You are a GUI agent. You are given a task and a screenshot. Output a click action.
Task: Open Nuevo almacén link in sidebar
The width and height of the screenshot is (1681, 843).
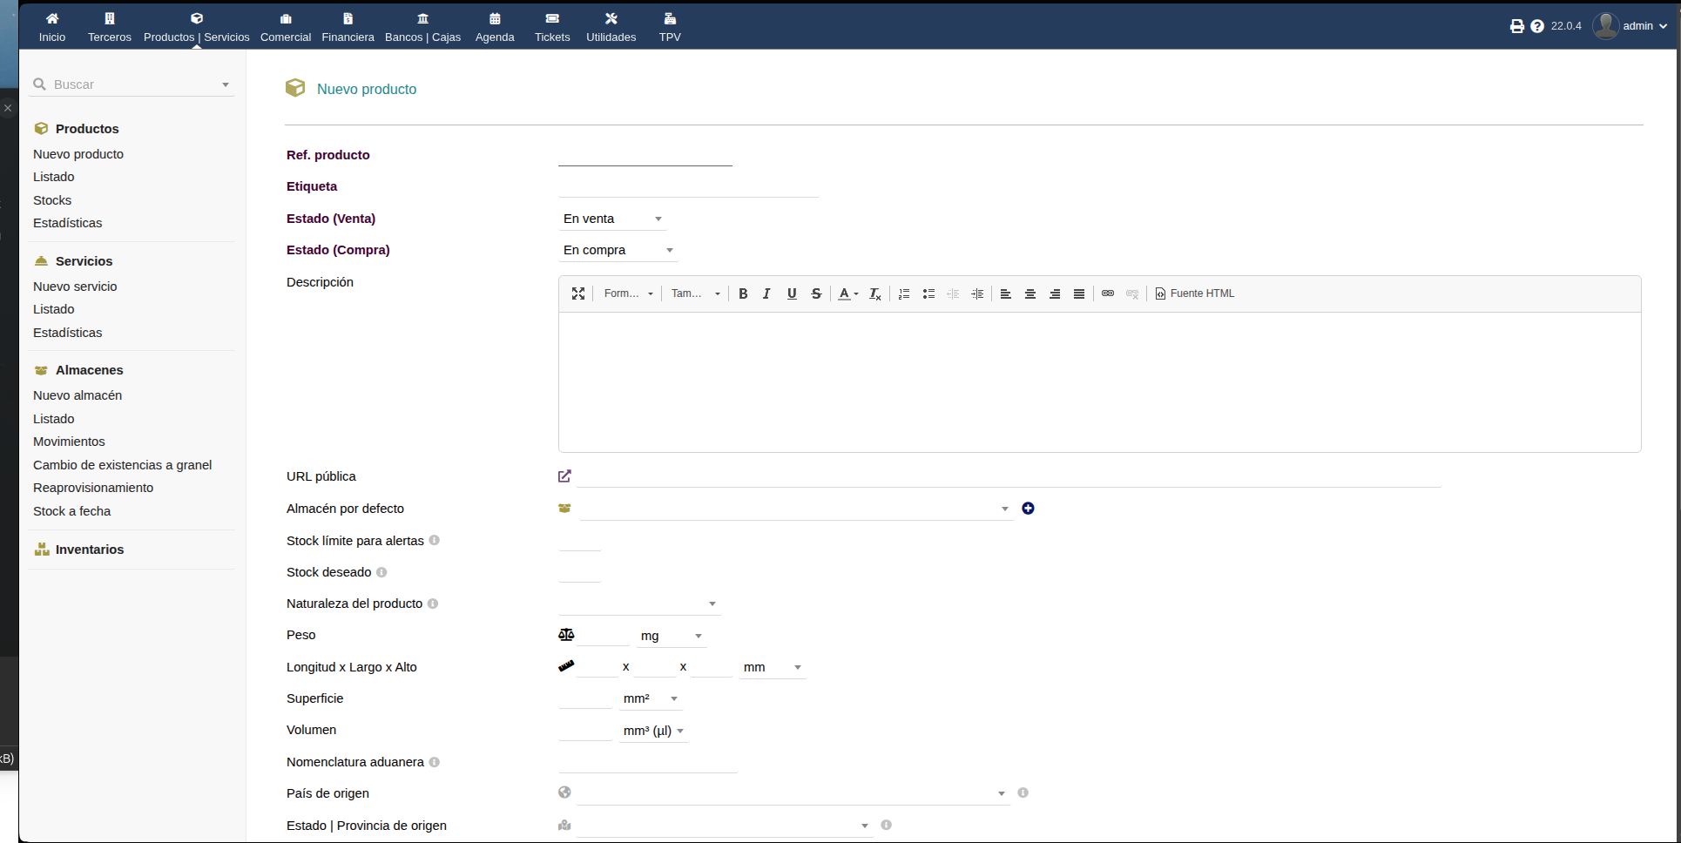(x=78, y=395)
